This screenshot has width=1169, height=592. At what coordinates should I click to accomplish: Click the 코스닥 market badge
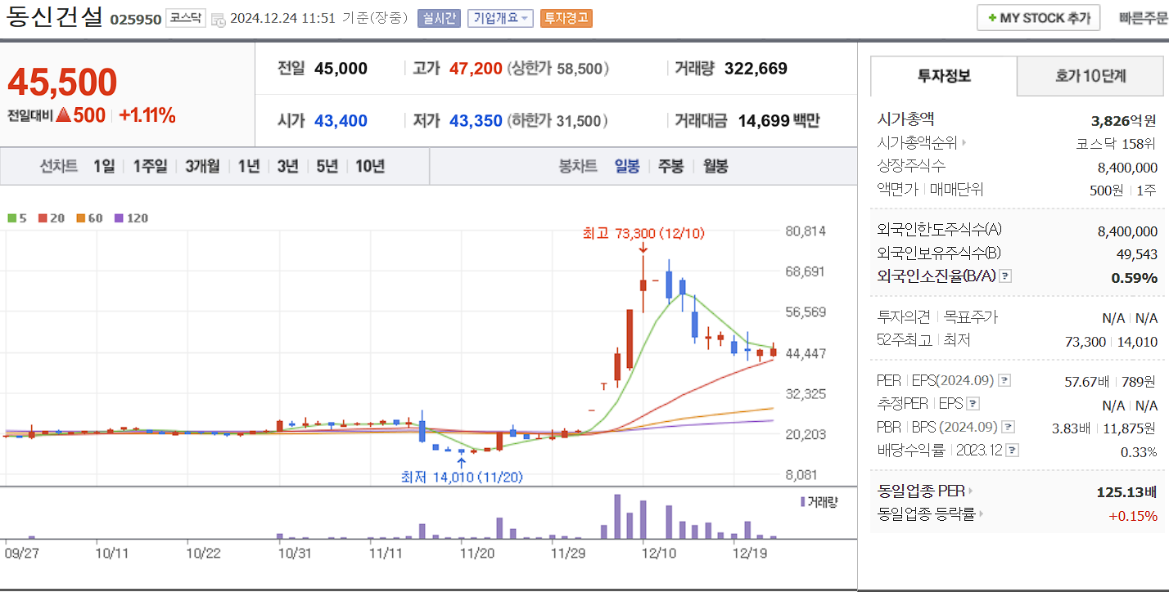185,17
